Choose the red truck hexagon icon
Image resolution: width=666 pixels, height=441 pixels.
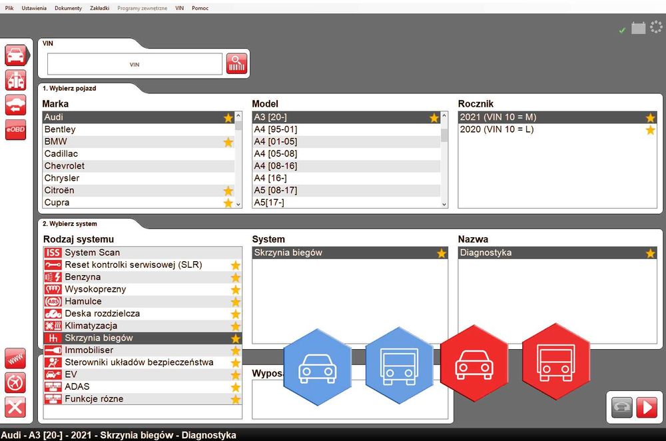[x=555, y=362]
